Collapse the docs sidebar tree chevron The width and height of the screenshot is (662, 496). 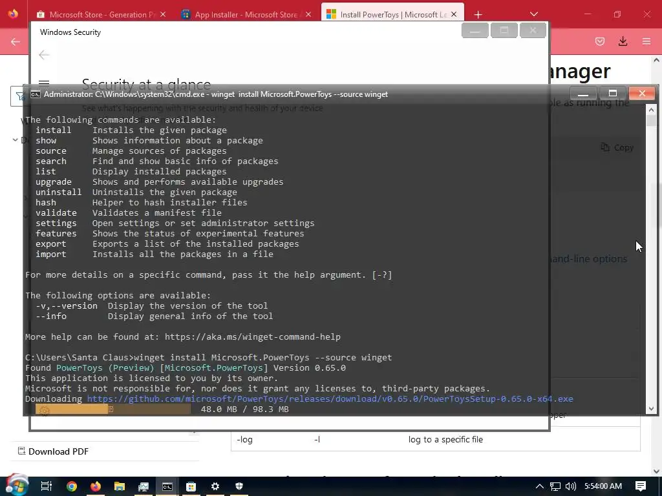click(x=16, y=139)
